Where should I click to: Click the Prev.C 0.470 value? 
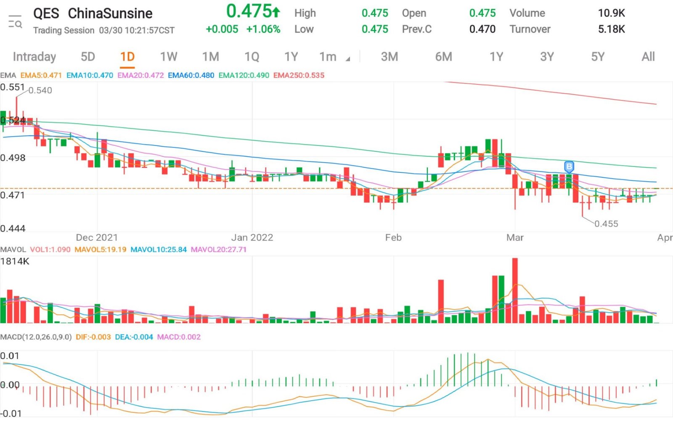482,29
